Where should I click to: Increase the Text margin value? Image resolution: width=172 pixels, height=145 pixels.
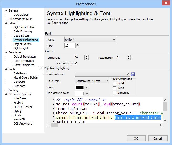click(129, 56)
